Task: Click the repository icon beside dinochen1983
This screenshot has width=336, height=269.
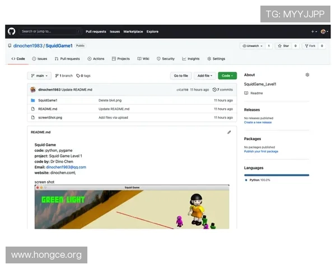Action: 10,46
